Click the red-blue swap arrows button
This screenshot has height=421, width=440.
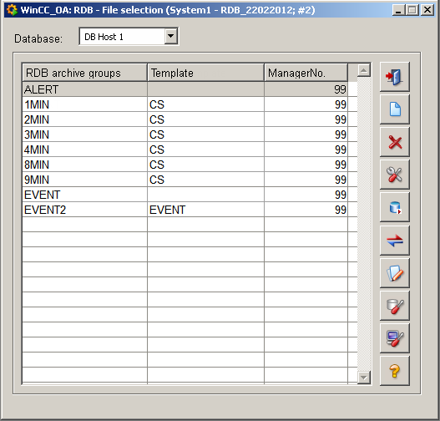pyautogui.click(x=395, y=241)
